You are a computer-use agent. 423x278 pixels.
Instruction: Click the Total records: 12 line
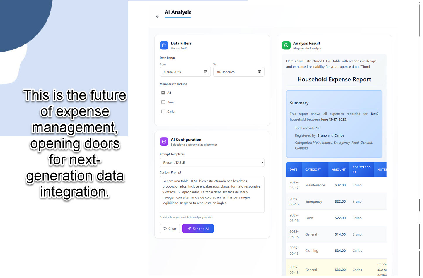point(307,128)
